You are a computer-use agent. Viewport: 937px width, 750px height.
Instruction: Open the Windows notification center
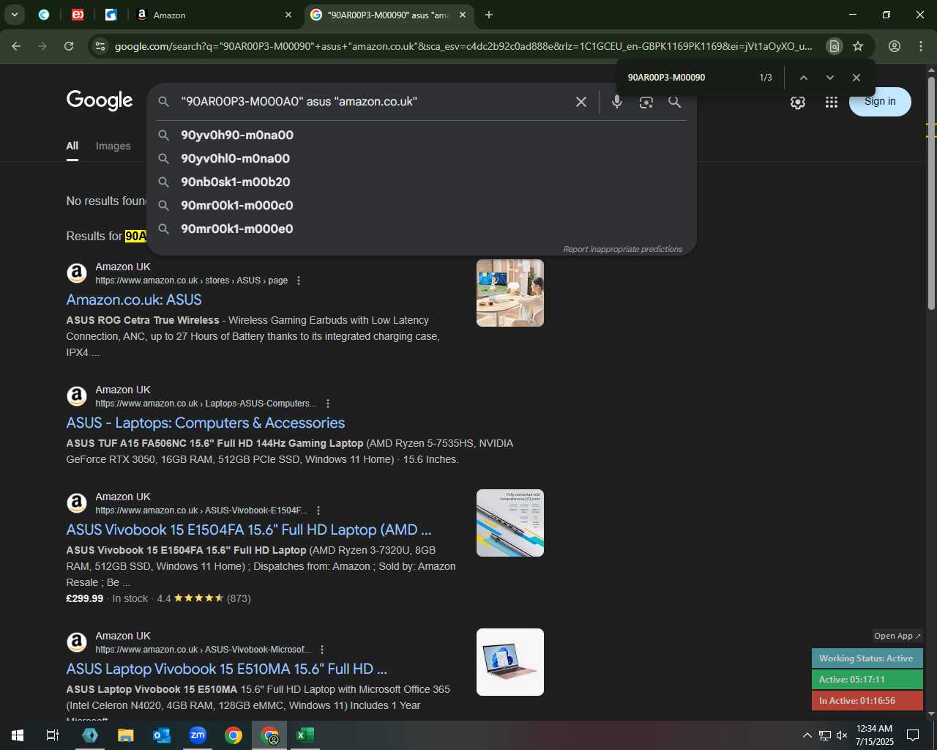pyautogui.click(x=913, y=735)
